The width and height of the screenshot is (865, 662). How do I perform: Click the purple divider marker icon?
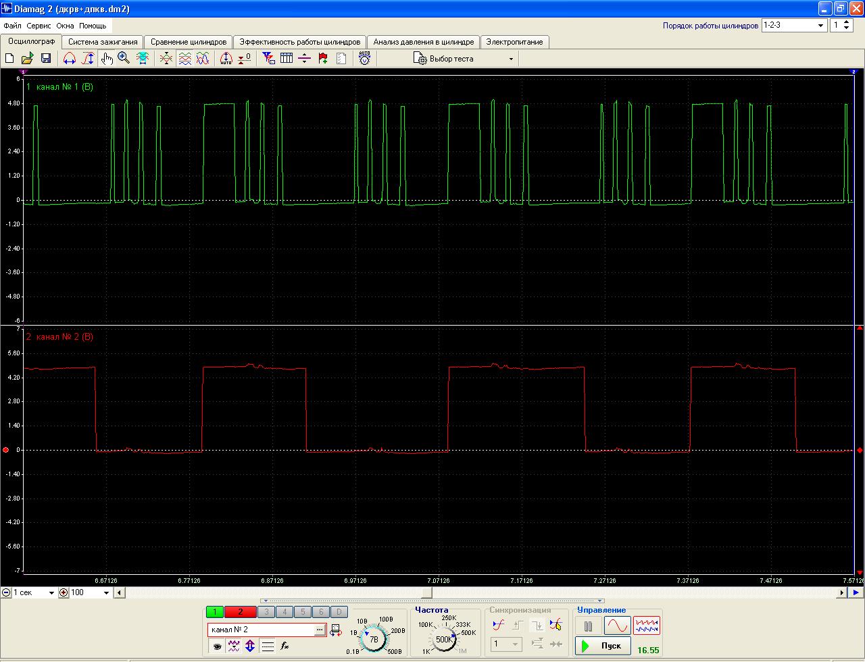pyautogui.click(x=304, y=59)
